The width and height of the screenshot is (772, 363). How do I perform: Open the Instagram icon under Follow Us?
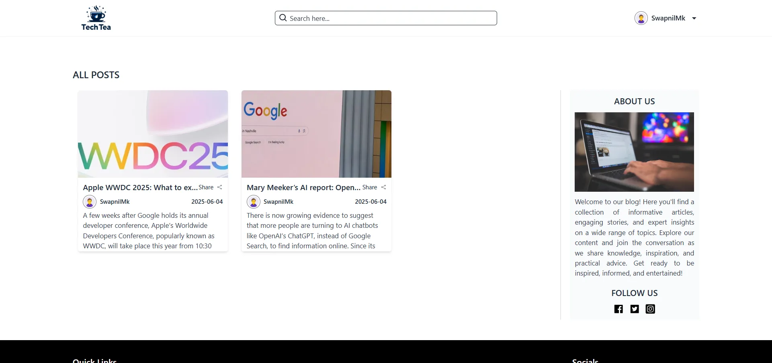[x=650, y=309]
